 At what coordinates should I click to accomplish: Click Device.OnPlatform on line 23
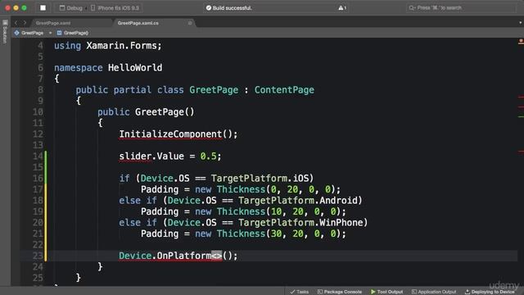point(165,256)
